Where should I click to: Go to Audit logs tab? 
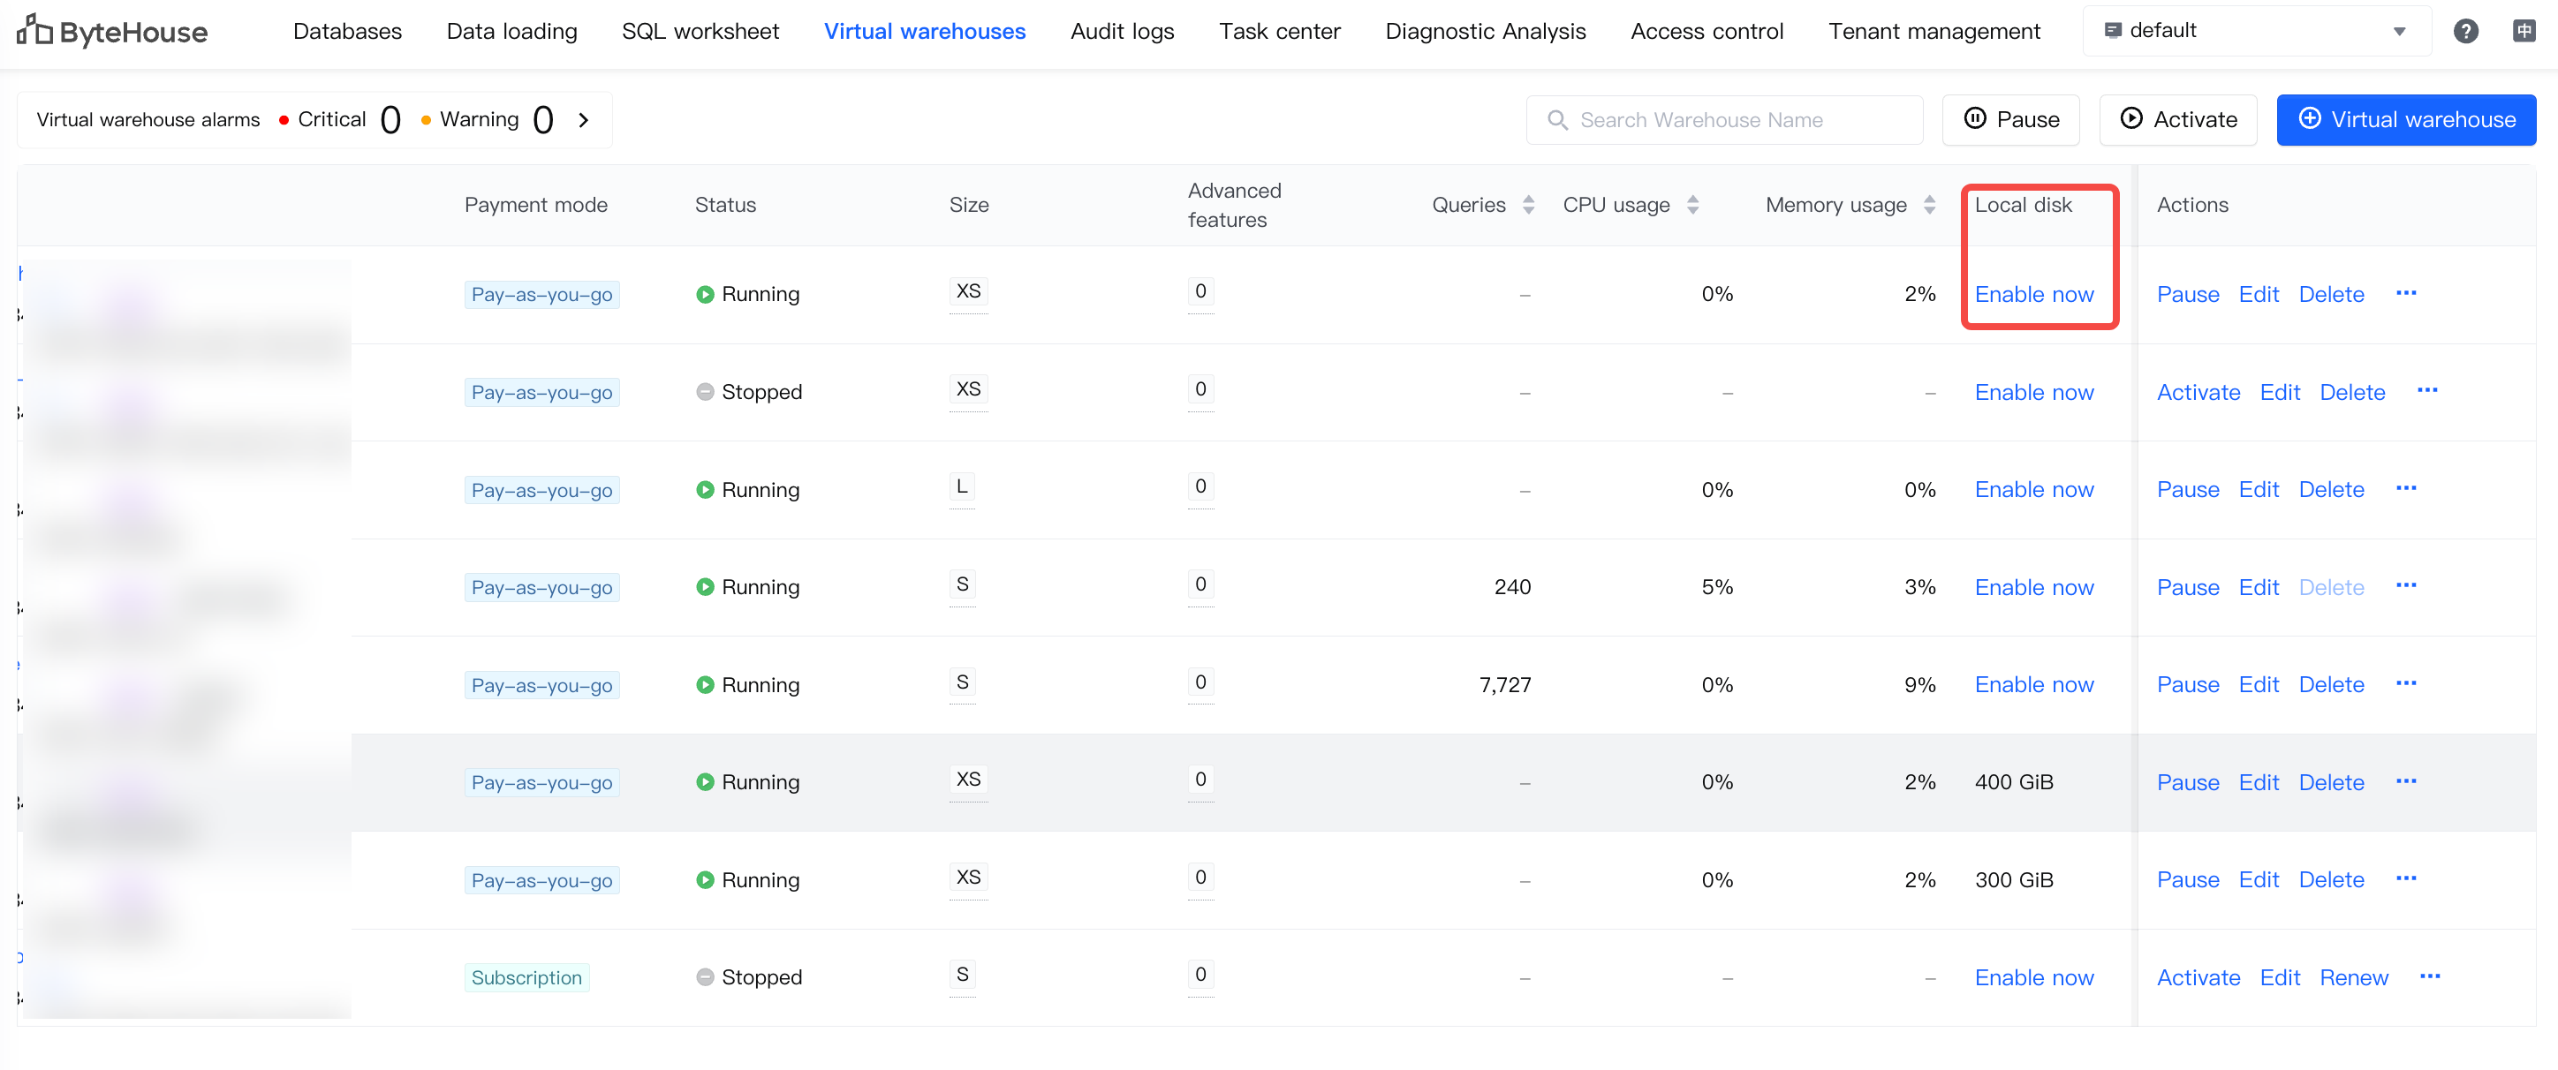click(x=1121, y=31)
